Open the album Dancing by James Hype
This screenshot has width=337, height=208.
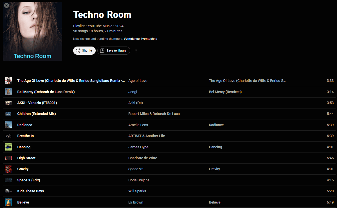215,147
